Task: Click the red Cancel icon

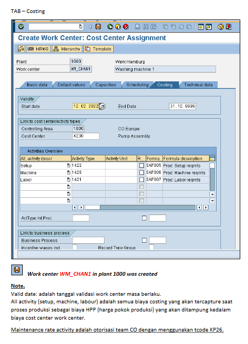Action: pyautogui.click(x=126, y=27)
